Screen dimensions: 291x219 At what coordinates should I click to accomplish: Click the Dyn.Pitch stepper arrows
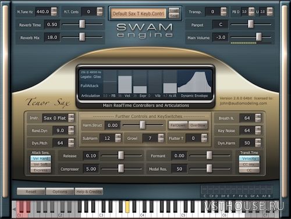(x=71, y=143)
